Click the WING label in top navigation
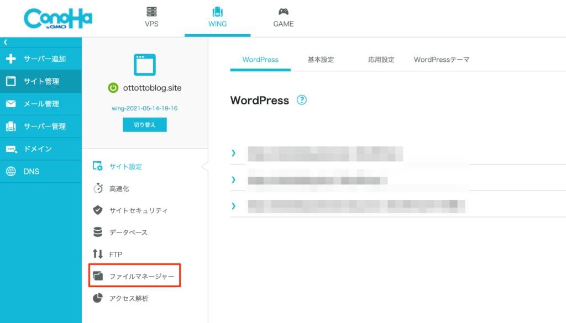Viewport: 566px width, 323px height. pos(217,24)
